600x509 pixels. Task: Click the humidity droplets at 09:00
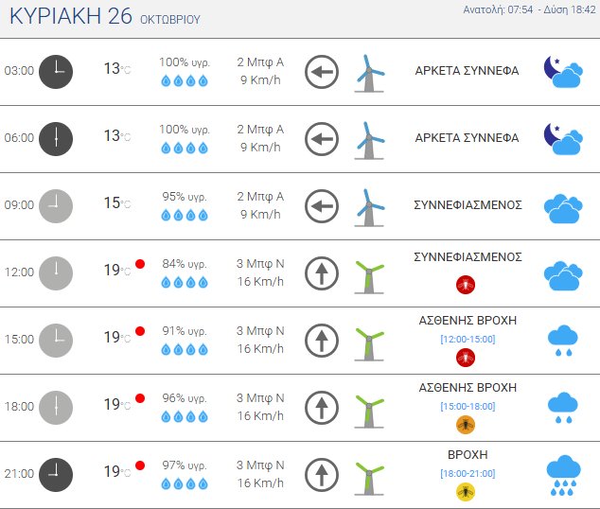pos(185,215)
